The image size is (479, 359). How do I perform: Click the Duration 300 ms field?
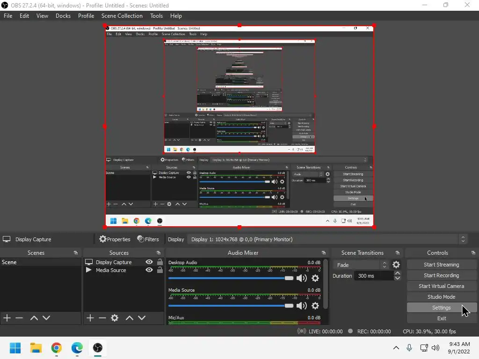[x=374, y=276]
